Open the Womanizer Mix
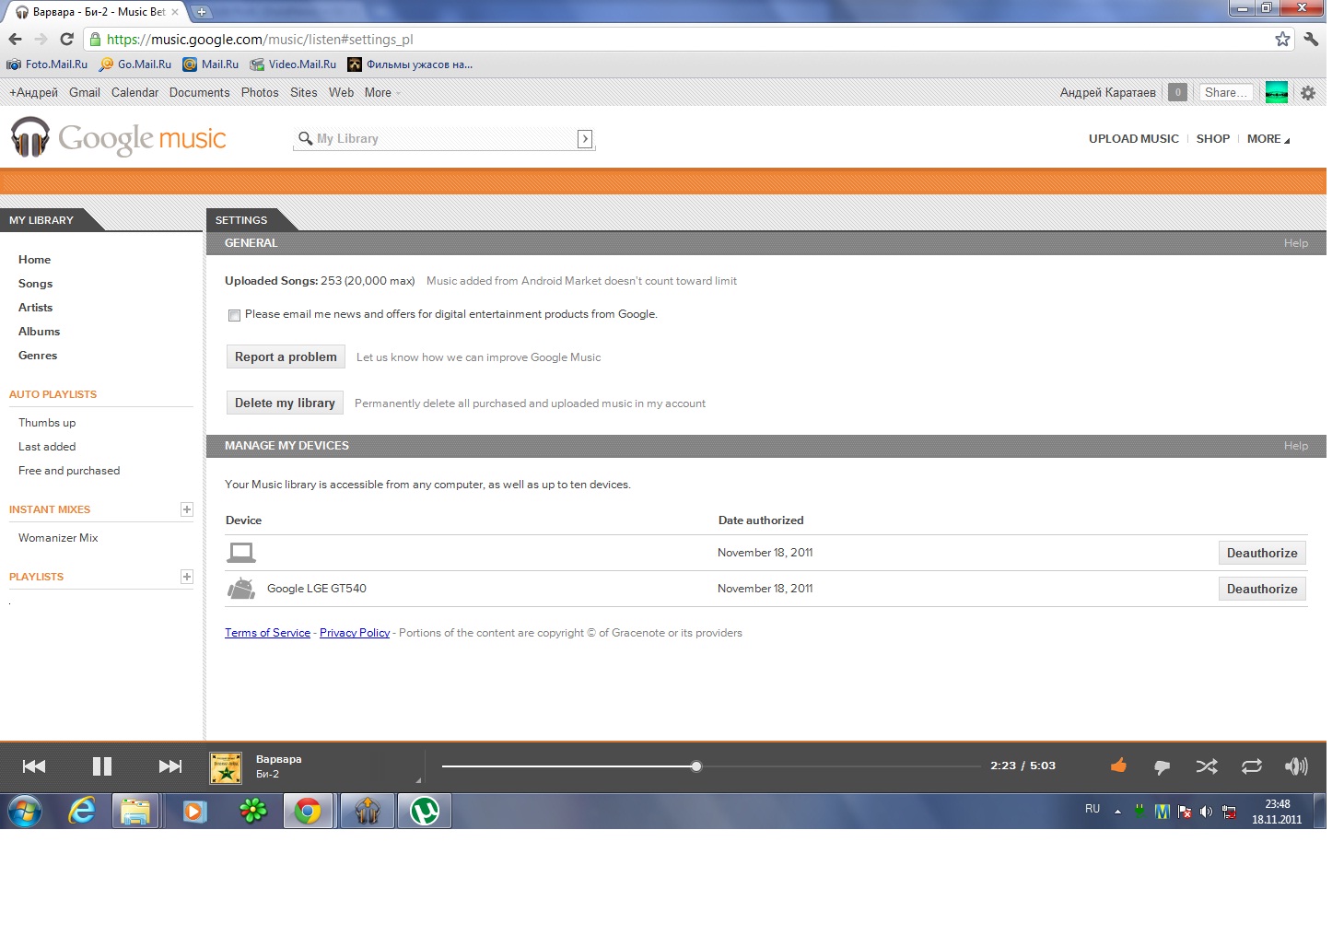1344x947 pixels. click(58, 538)
